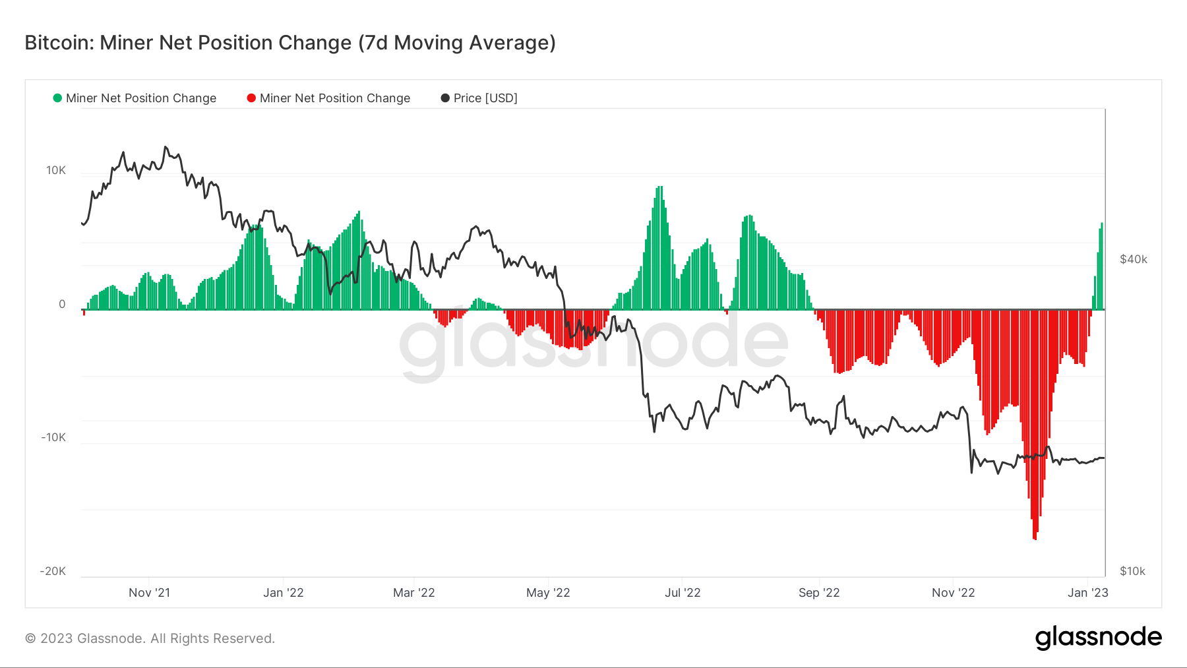
Task: Toggle the green Miner Net Position Change label
Action: 141,98
